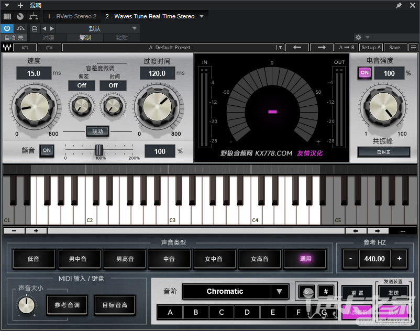The height and width of the screenshot is (331, 420).
Task: Select the 女高音 voice type
Action: point(259,259)
